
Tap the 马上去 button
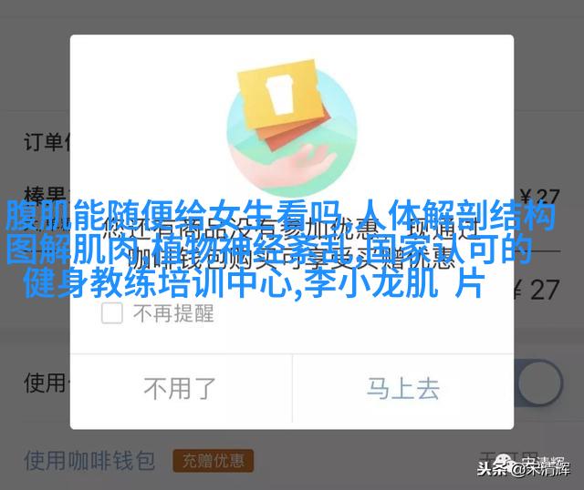[x=403, y=389]
